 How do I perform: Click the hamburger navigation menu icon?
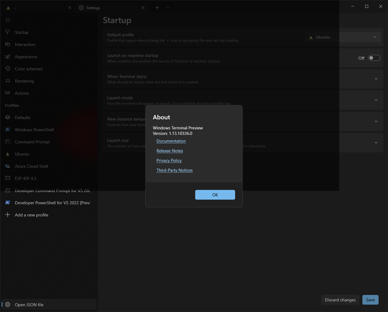tap(8, 20)
